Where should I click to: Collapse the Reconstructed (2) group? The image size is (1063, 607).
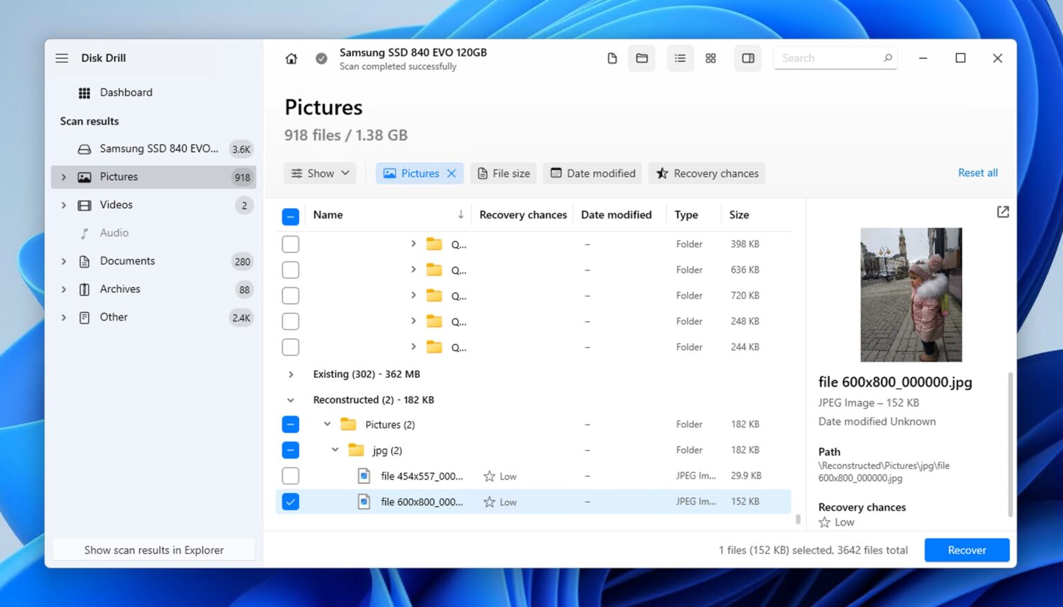291,400
